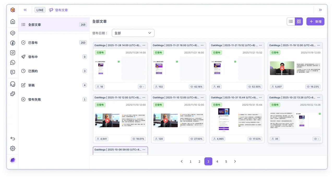Go to the next page arrow

pyautogui.click(x=235, y=162)
